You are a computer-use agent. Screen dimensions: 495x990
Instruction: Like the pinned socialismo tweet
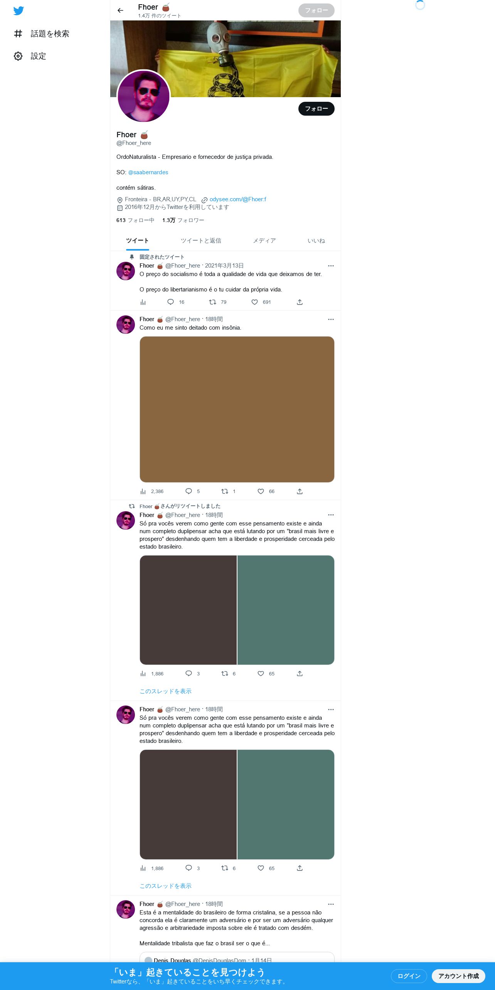pyautogui.click(x=254, y=302)
